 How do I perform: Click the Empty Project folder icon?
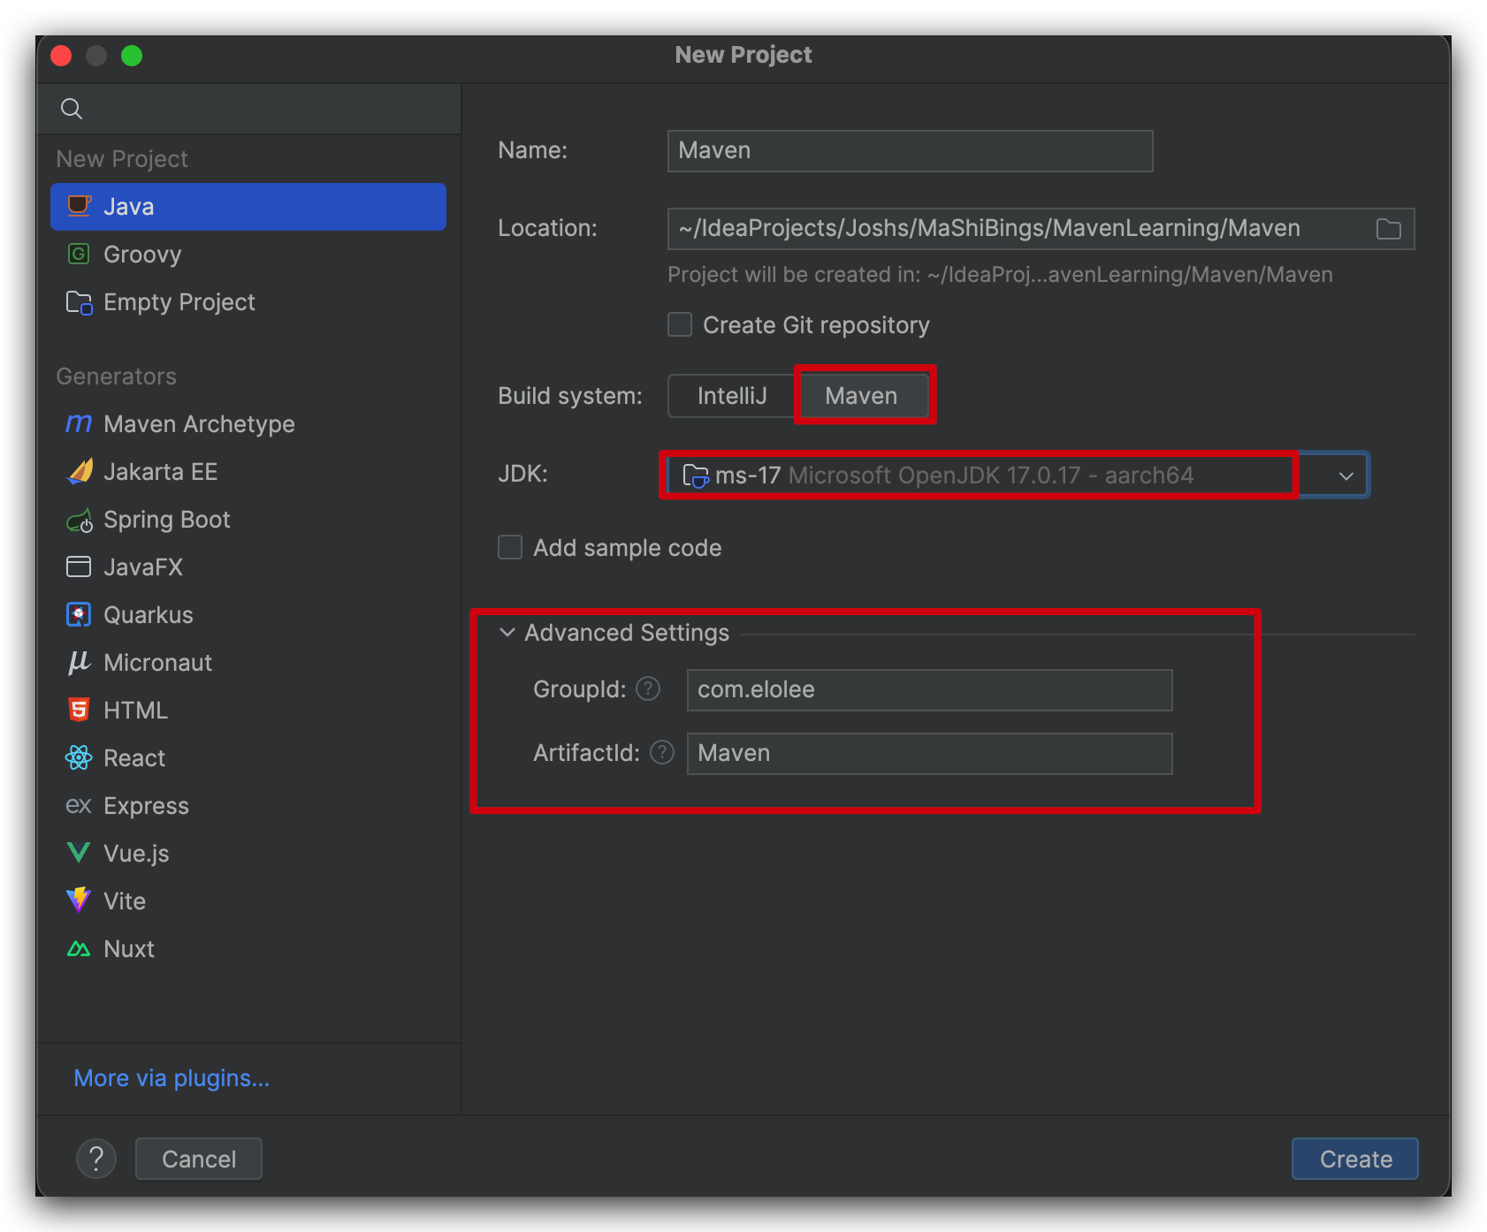coord(79,302)
